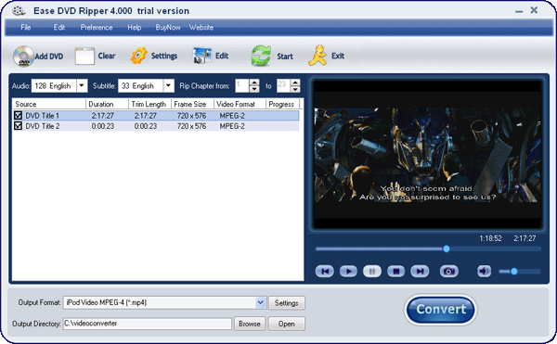Take a snapshot with camera icon
Viewport: 557px width, 344px height.
tap(449, 272)
